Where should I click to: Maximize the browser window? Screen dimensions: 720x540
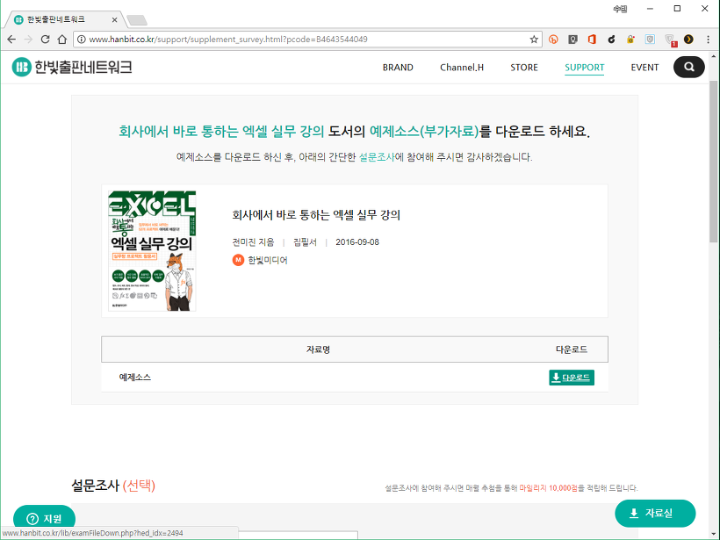[677, 9]
